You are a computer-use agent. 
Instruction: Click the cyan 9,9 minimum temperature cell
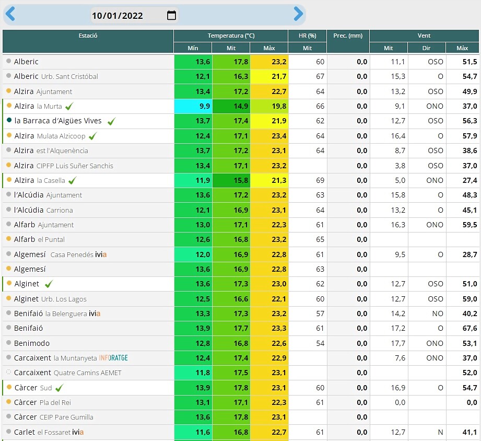[x=193, y=106]
